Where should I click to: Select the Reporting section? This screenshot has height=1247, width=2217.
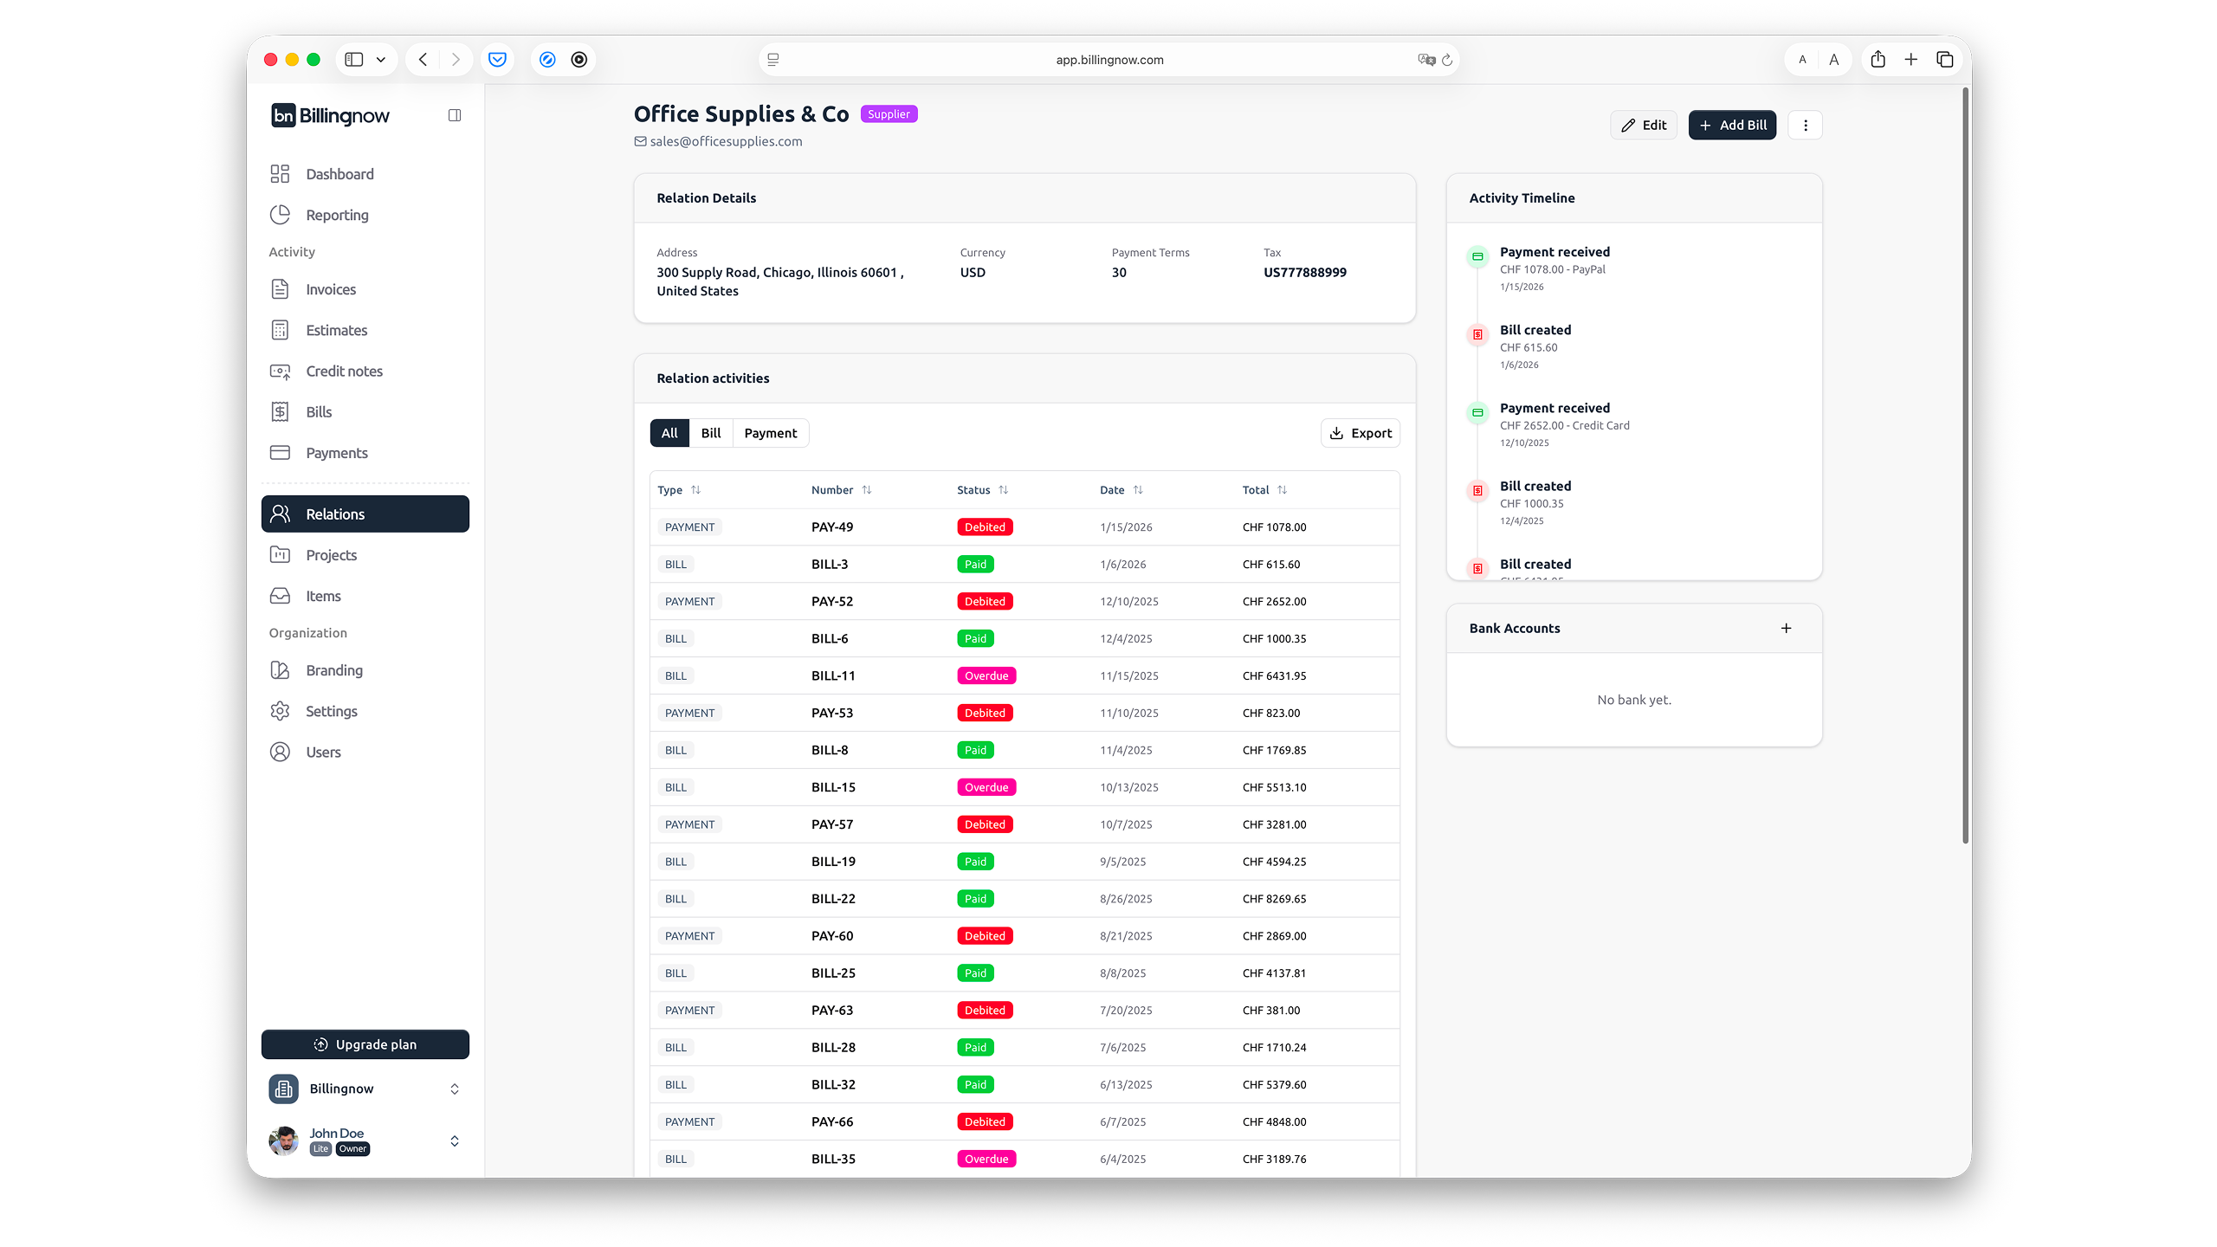click(336, 215)
